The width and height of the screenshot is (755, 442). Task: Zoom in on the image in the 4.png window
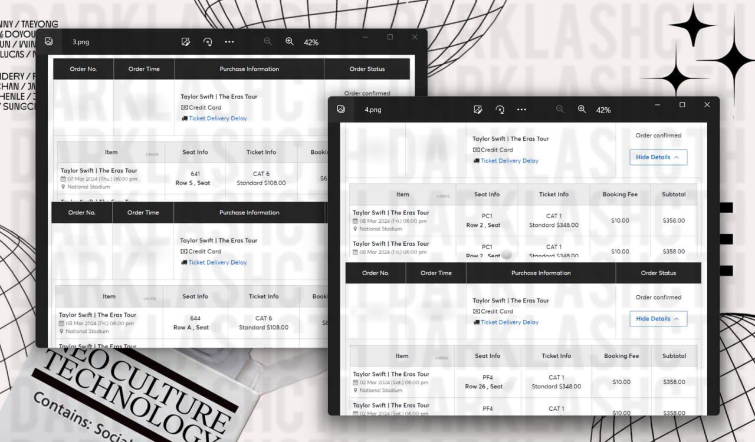[582, 109]
